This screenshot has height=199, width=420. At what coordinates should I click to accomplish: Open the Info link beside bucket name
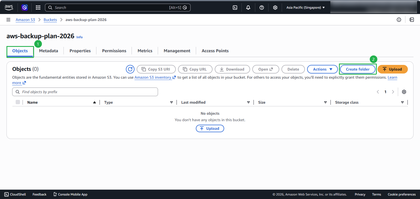(79, 37)
